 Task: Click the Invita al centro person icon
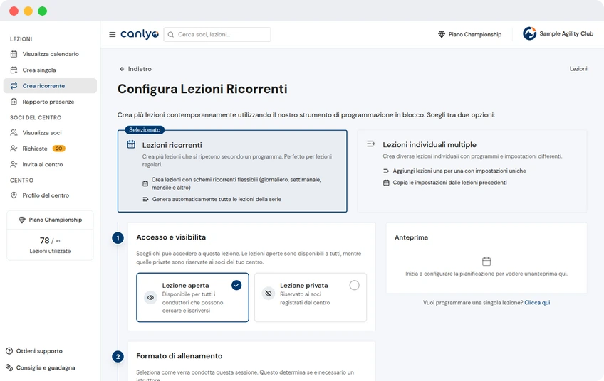point(14,164)
